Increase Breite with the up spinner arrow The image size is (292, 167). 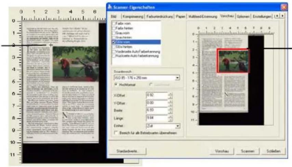(x=170, y=109)
